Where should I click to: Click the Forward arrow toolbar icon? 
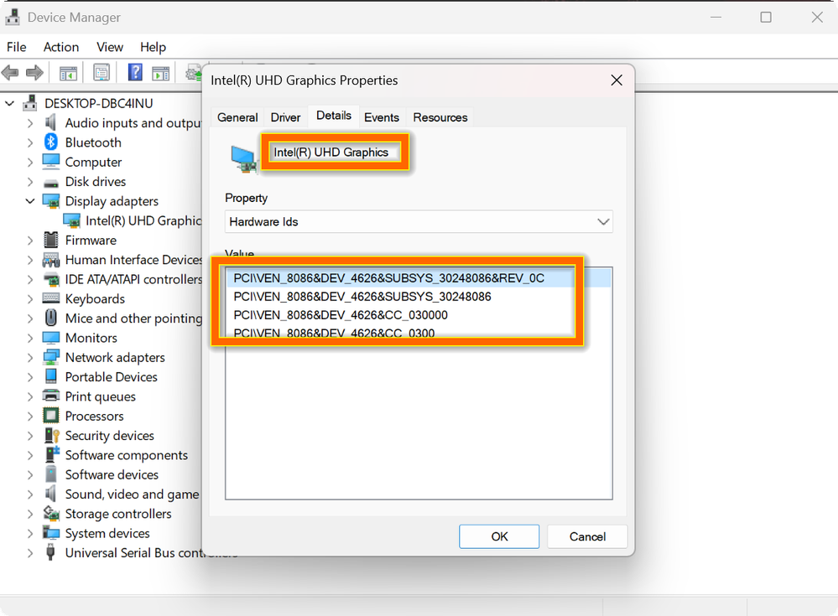(x=34, y=73)
